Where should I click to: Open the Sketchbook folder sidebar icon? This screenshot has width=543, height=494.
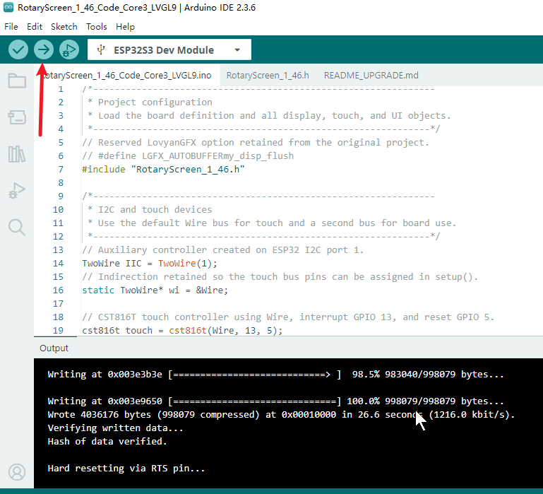17,81
